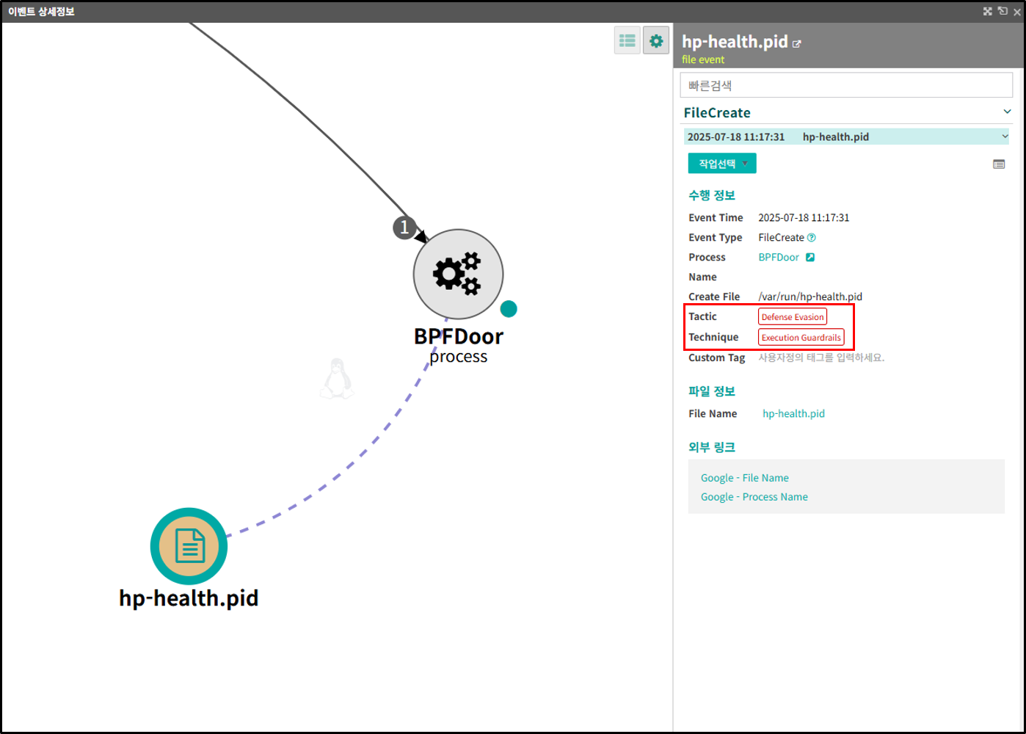The width and height of the screenshot is (1026, 734).
Task: Open external link icon next to hp-health.pid title
Action: 797,44
